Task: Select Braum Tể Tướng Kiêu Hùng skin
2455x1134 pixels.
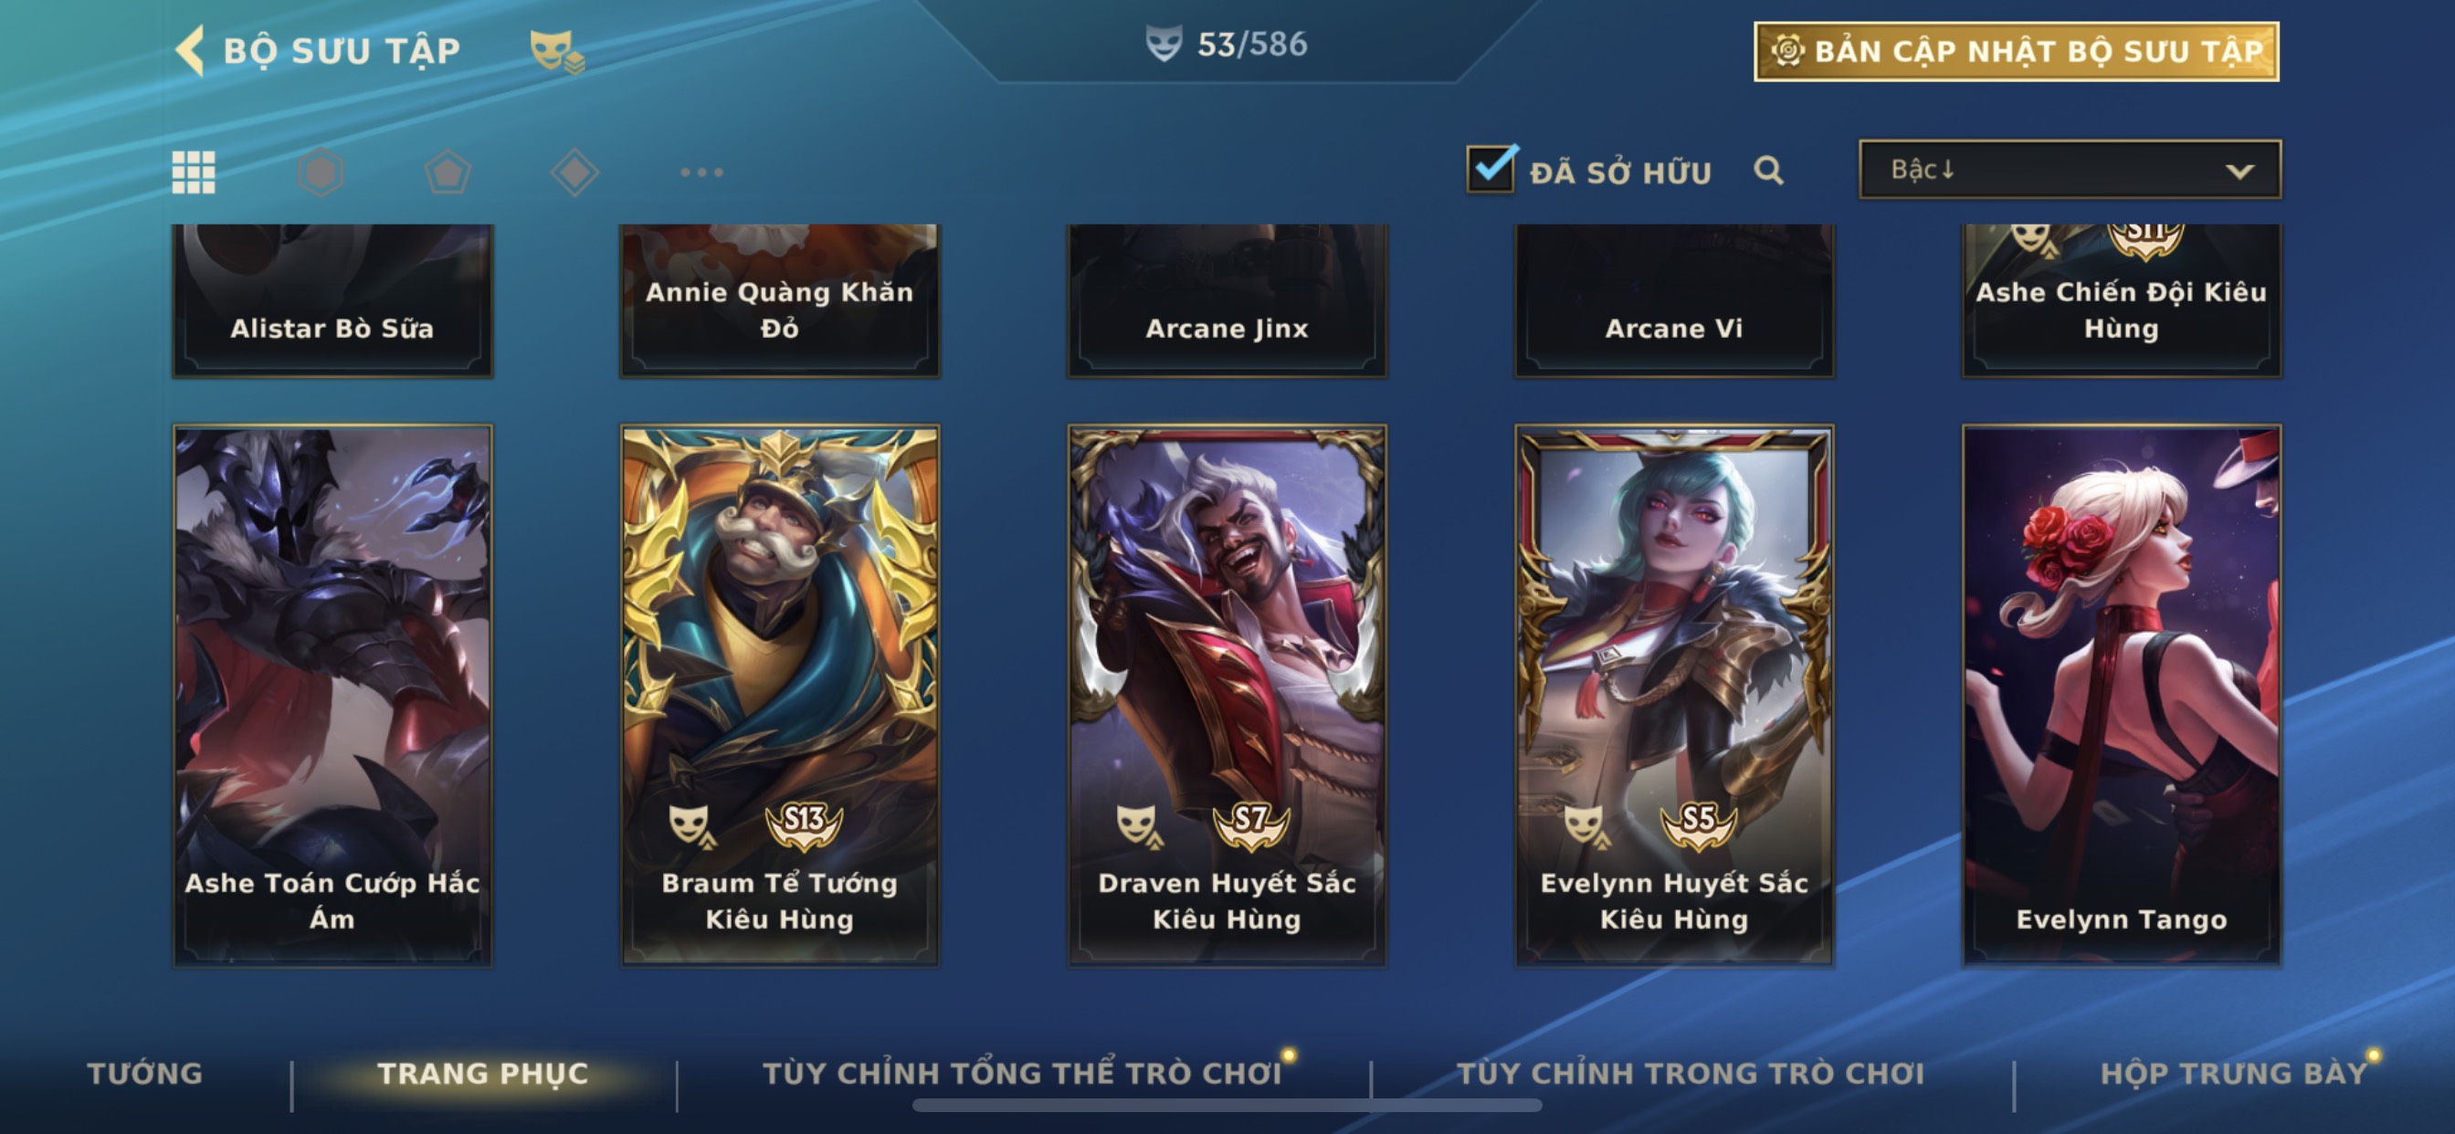Action: point(780,695)
